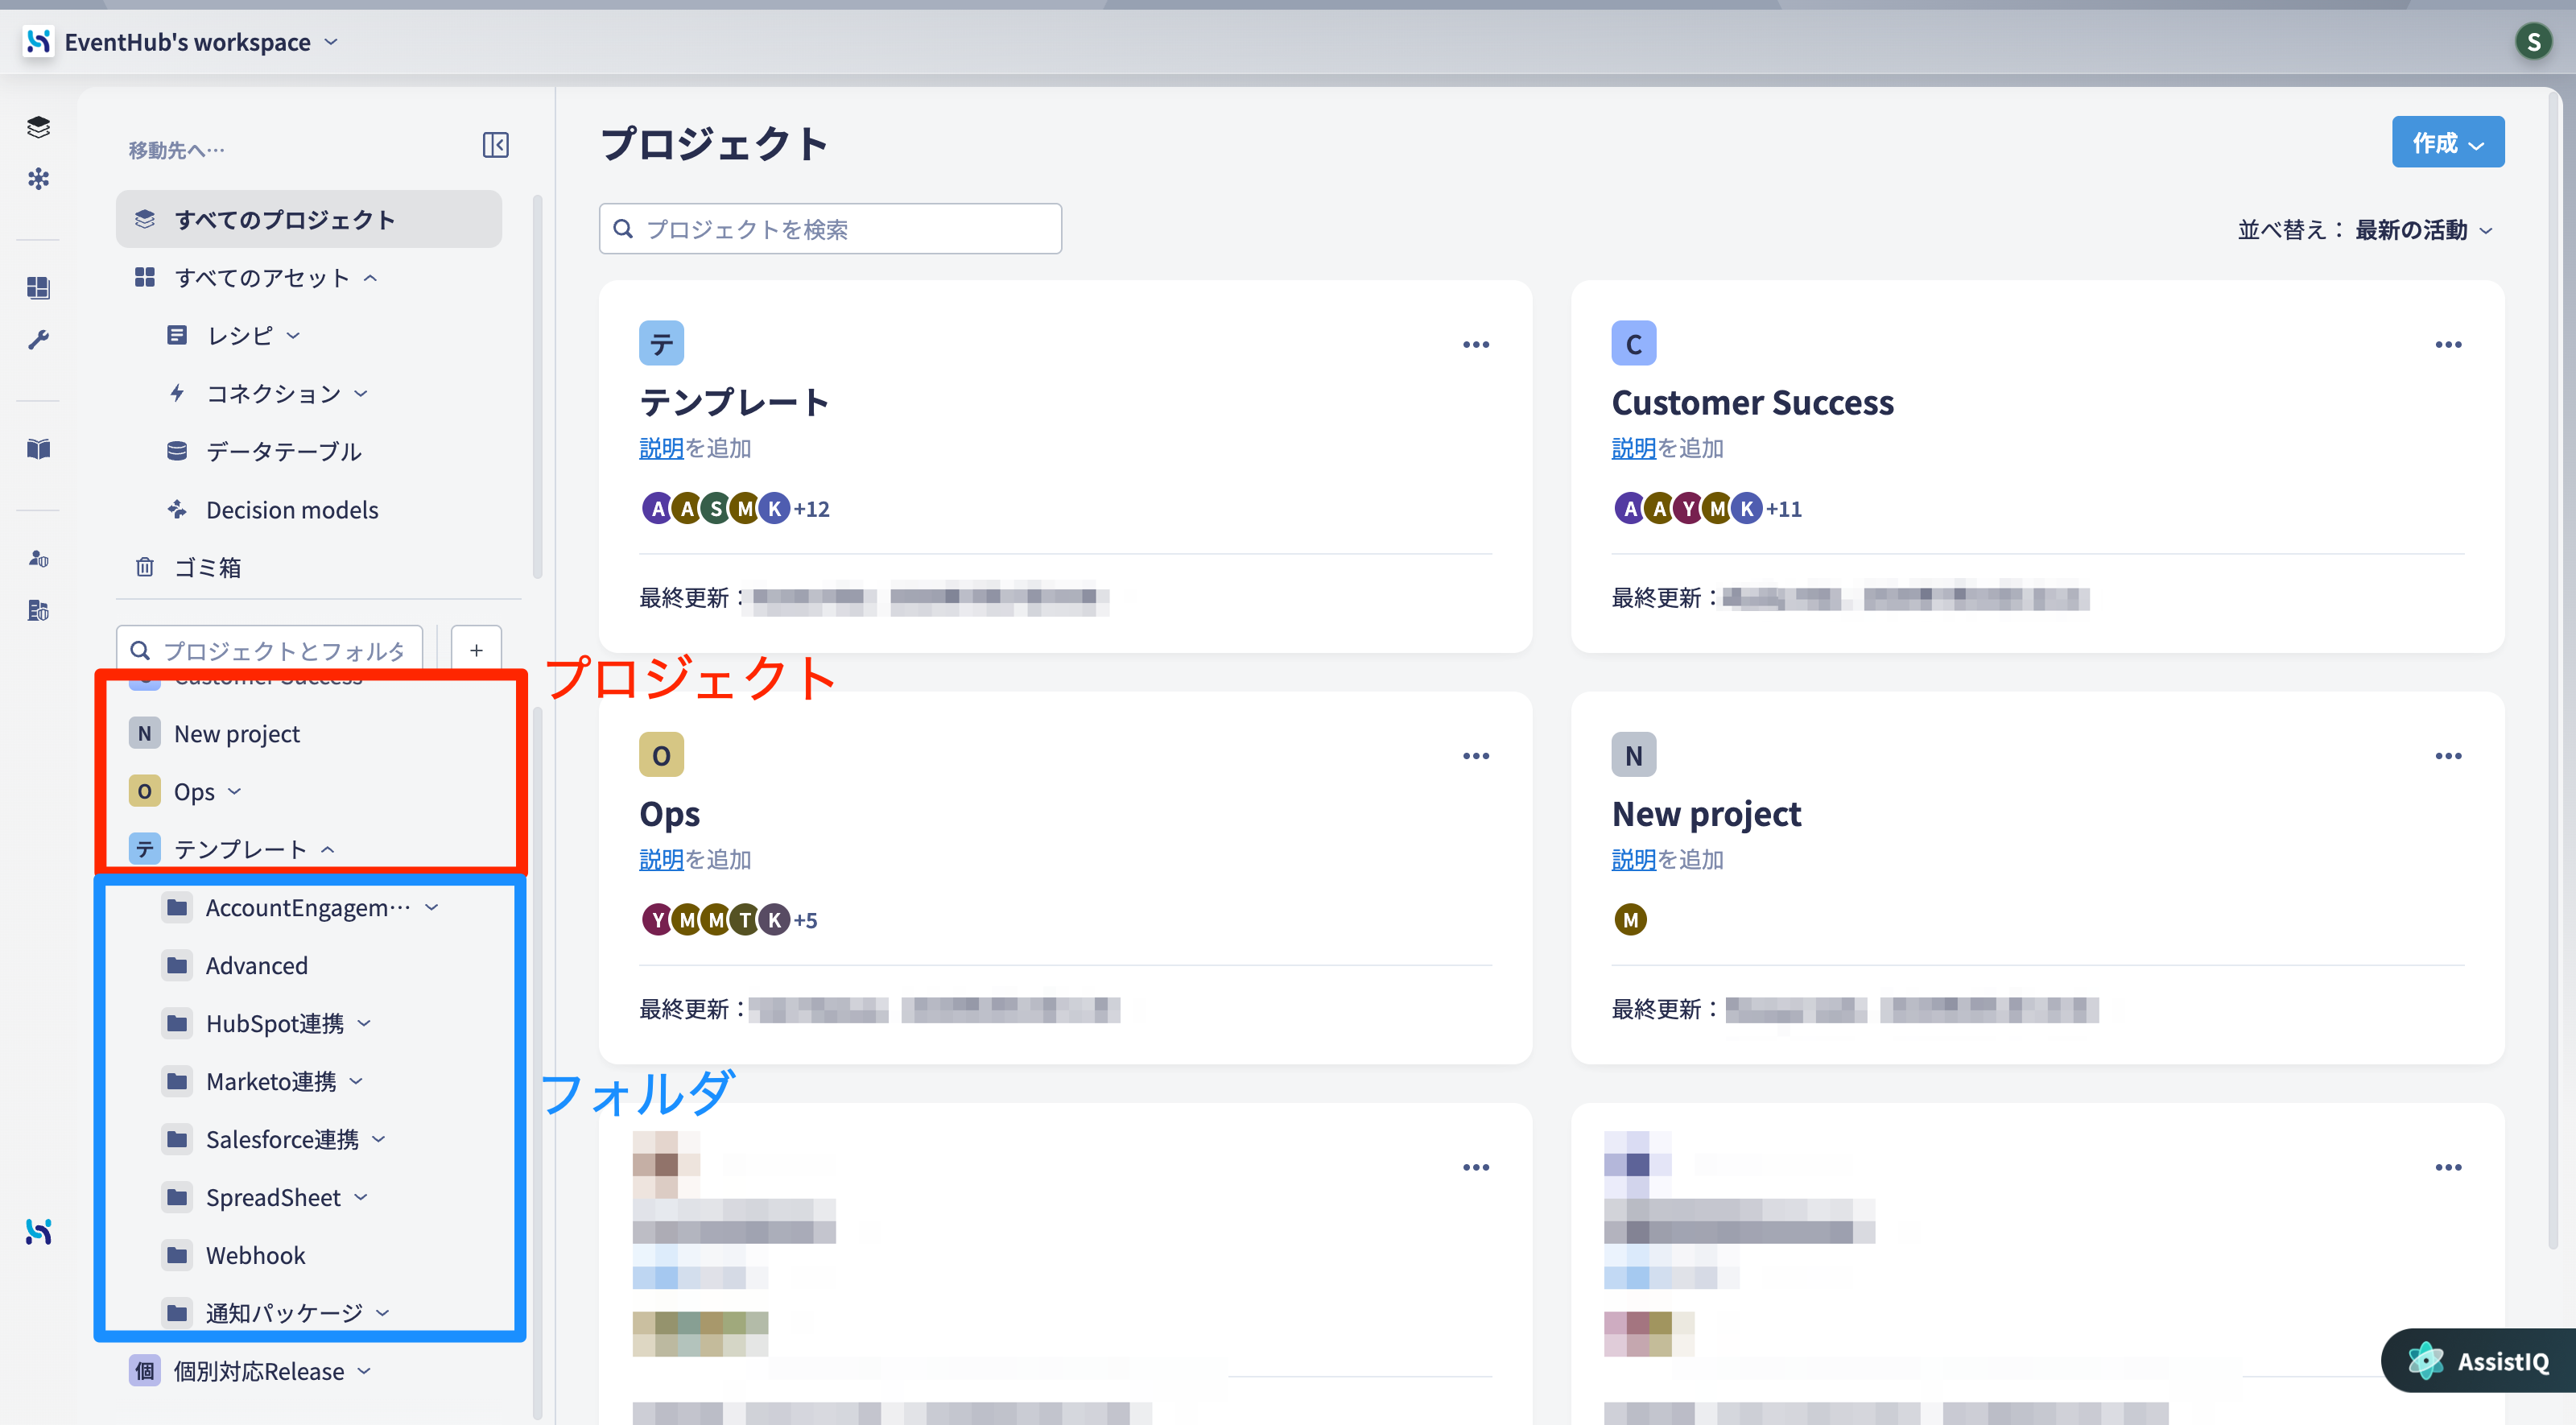Collapse the テンプレート project chevron in sidebar

(327, 849)
